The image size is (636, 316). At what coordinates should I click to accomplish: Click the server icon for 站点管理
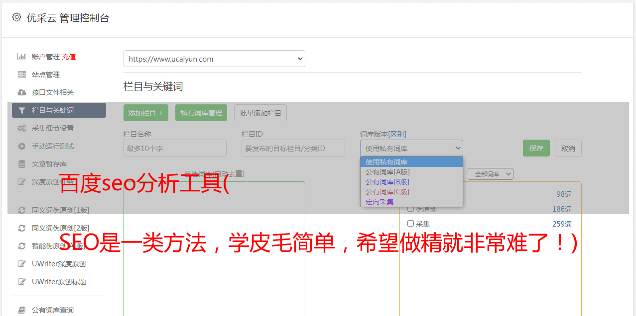tap(22, 75)
